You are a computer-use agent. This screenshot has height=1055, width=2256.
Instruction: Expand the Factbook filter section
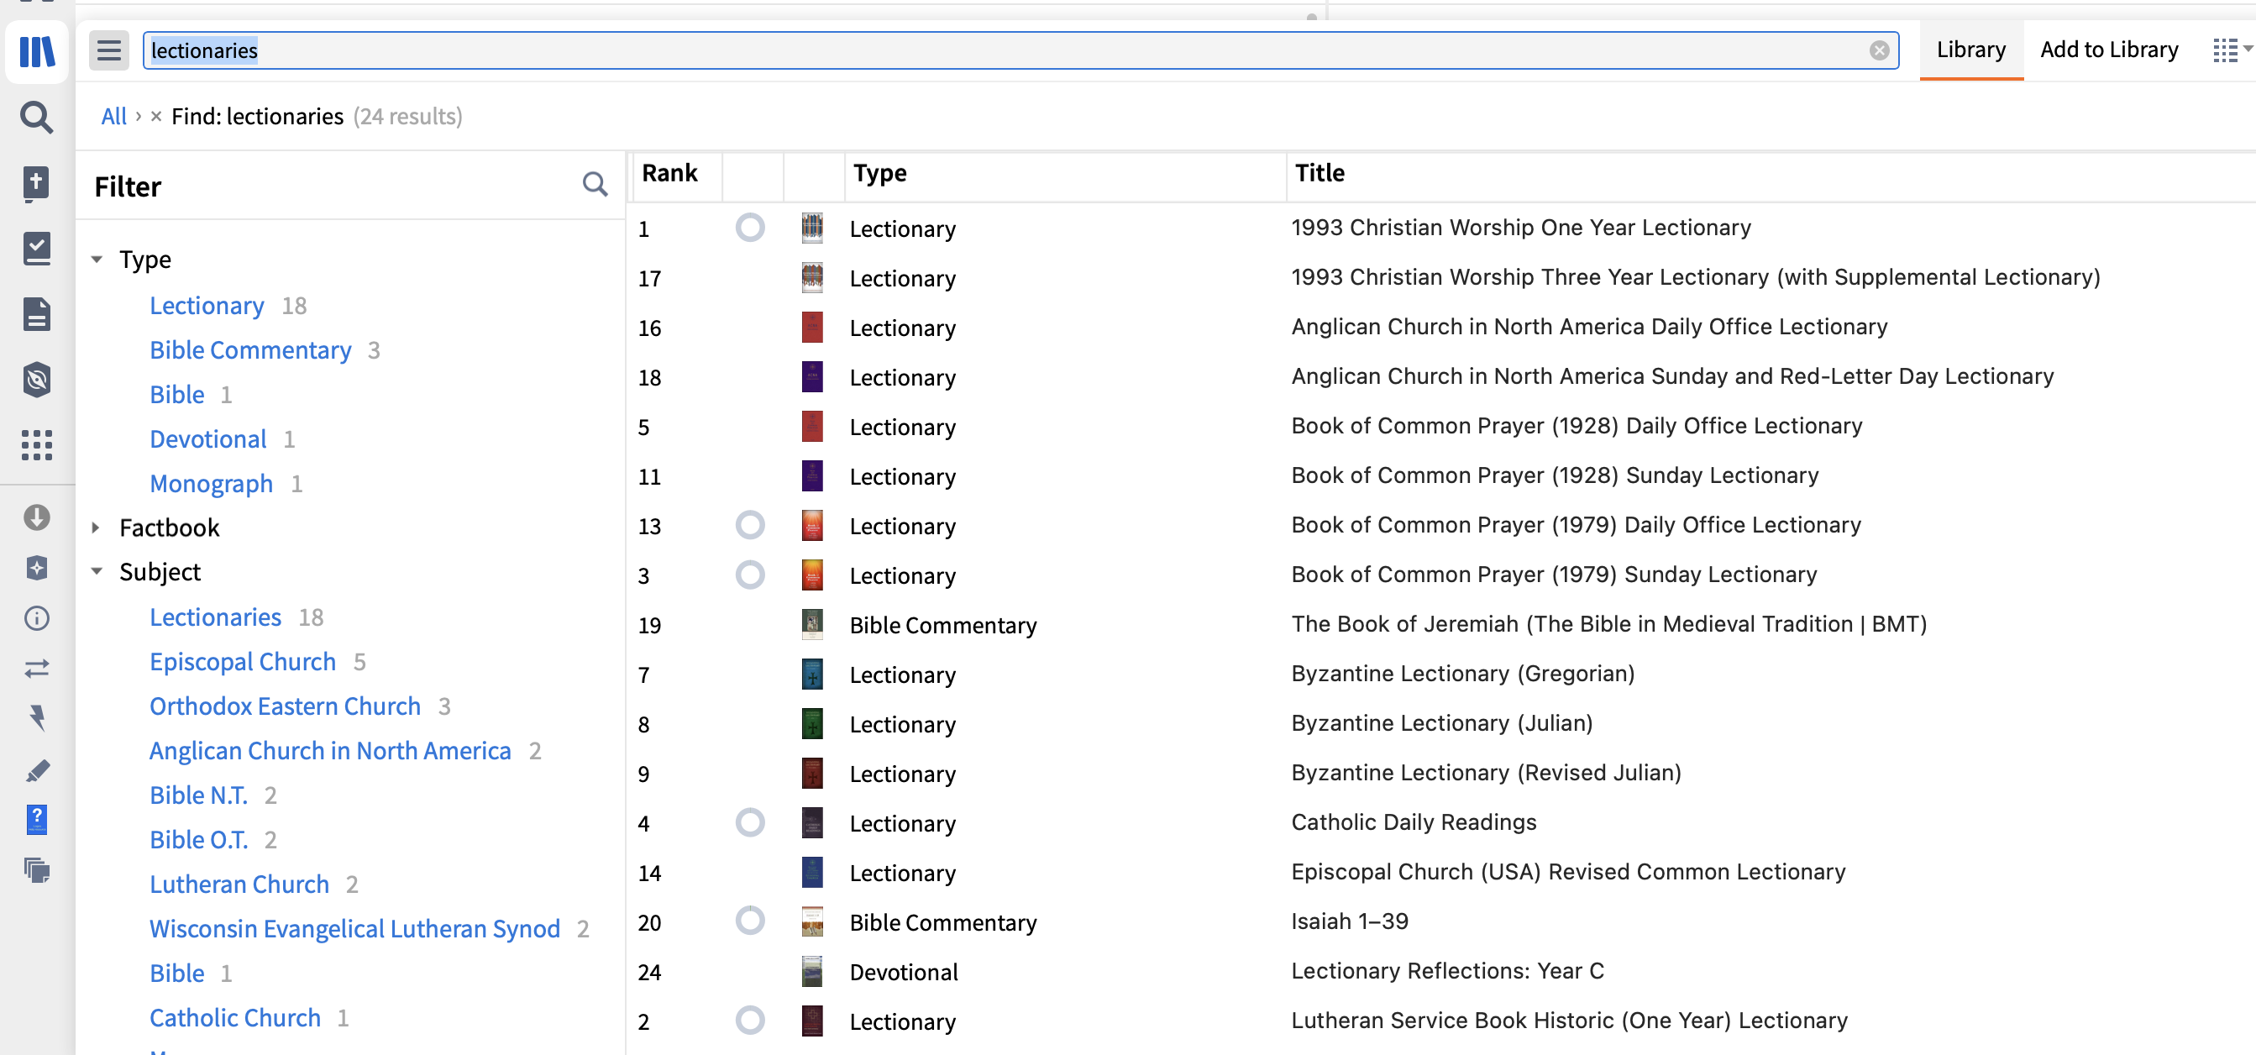[x=97, y=527]
